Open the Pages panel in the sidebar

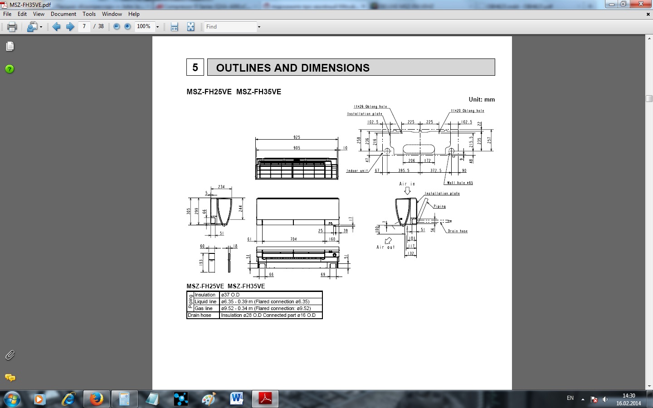[10, 46]
